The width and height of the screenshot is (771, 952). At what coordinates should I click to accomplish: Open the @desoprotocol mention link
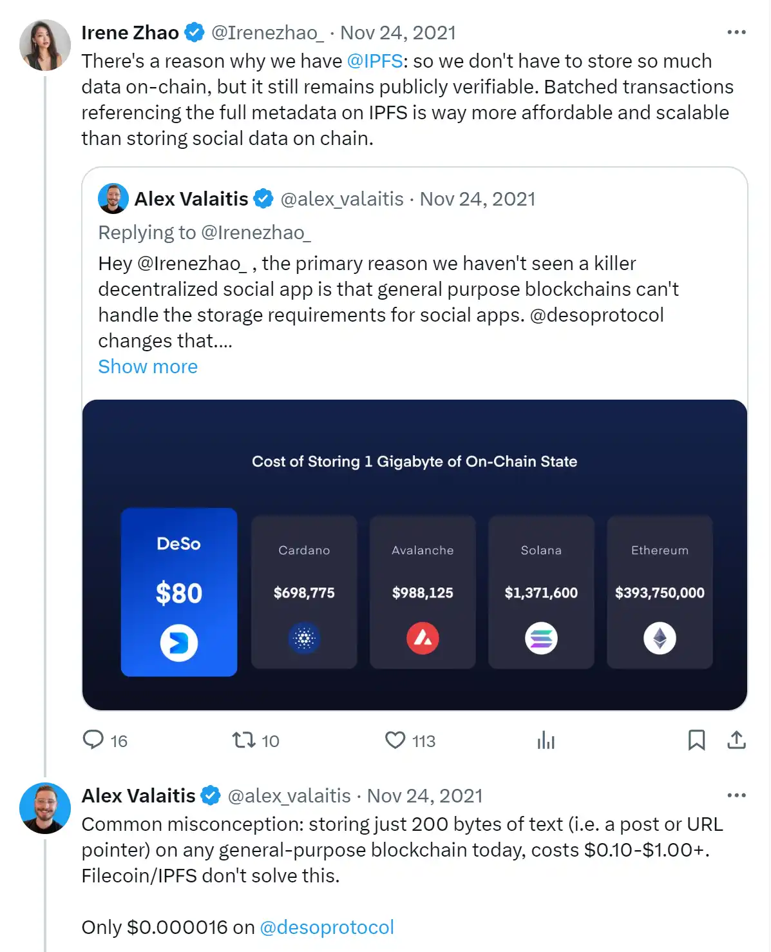point(327,928)
